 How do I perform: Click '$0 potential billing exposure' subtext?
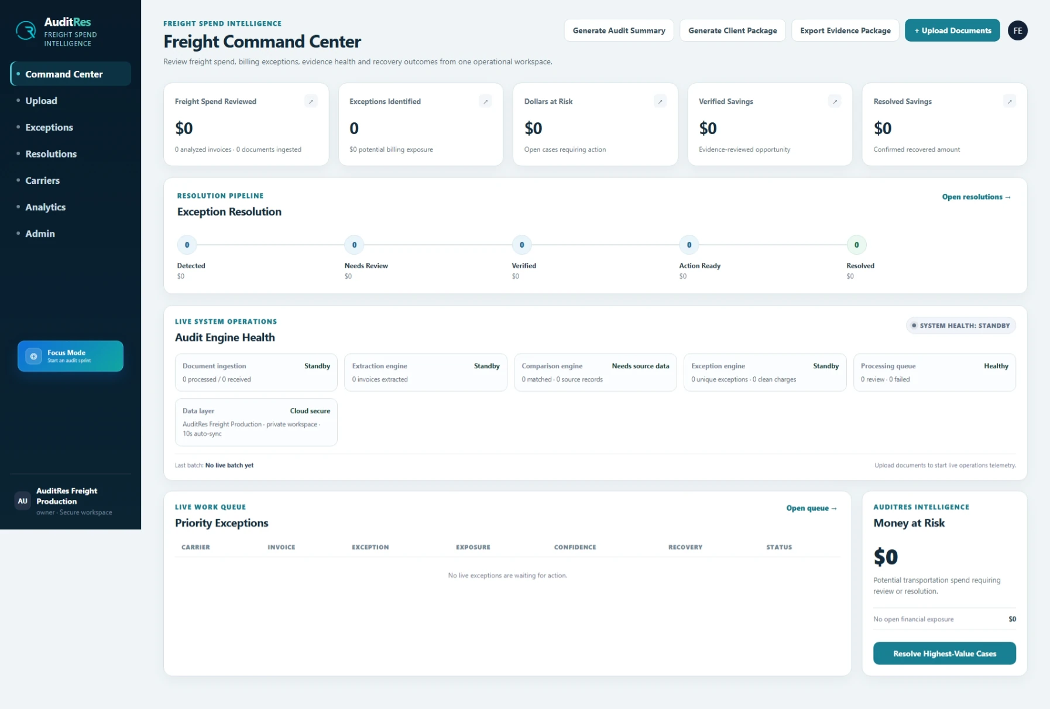tap(391, 149)
